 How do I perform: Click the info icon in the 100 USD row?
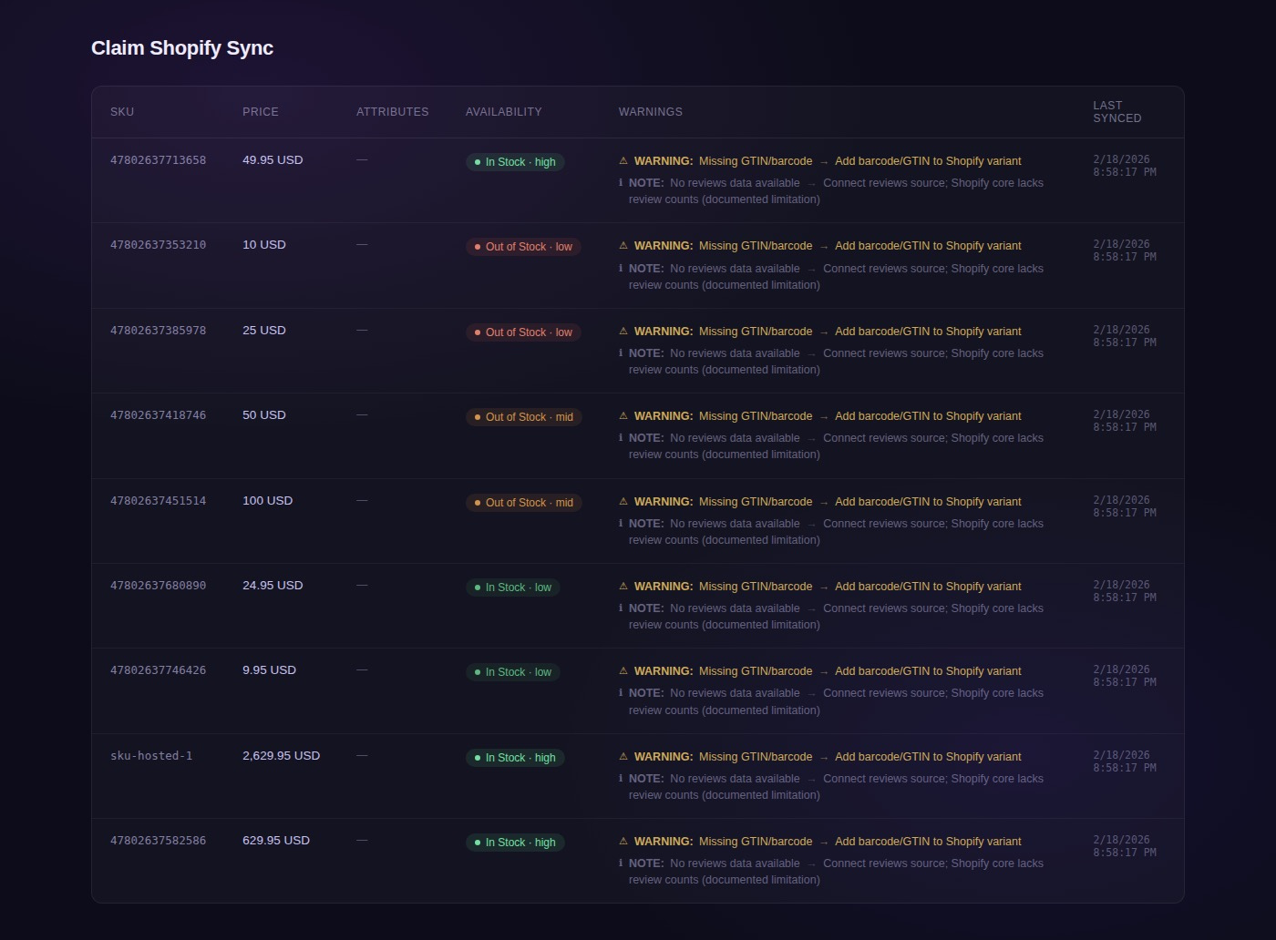[621, 523]
